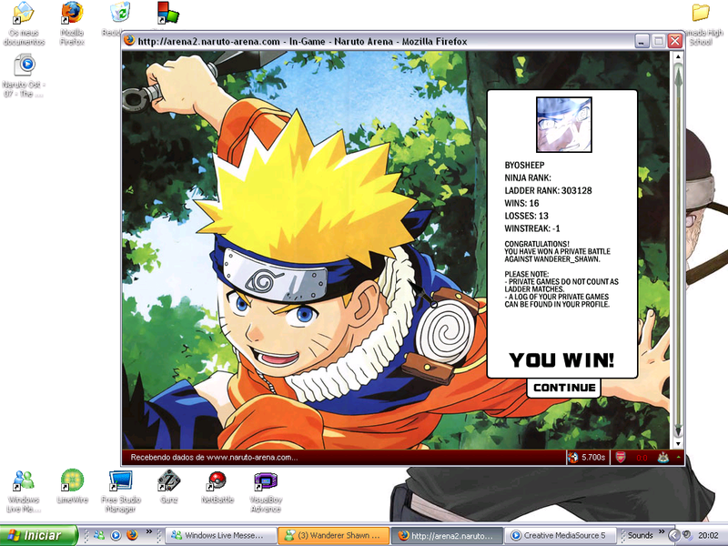Open the Ganz desktop shortcut

[x=168, y=481]
